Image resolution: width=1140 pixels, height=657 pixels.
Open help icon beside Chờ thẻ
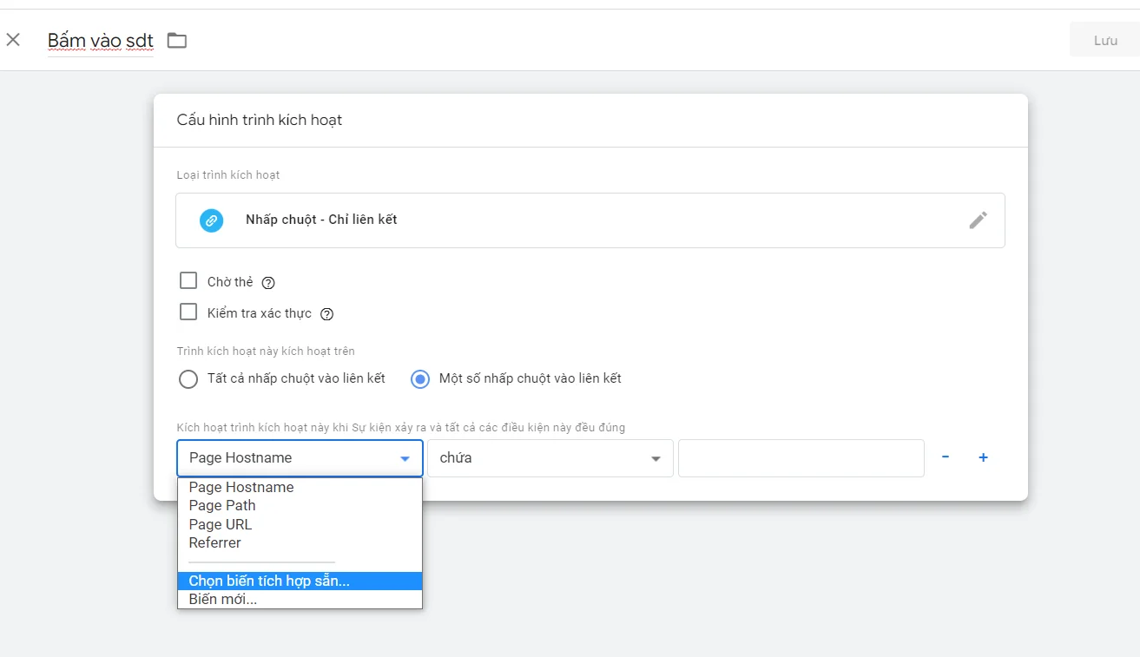268,283
